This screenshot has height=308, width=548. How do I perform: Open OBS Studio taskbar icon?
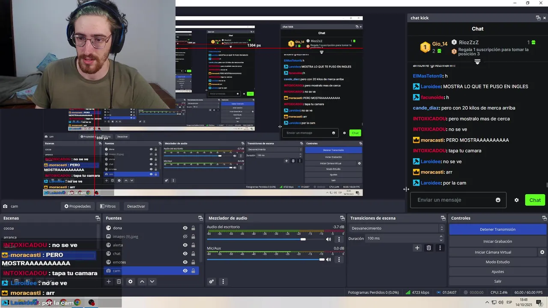pos(92,302)
